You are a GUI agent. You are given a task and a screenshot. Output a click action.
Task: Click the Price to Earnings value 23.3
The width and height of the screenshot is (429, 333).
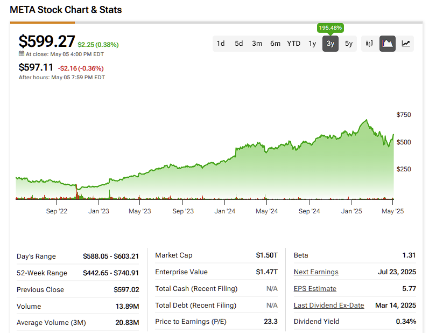[271, 322]
